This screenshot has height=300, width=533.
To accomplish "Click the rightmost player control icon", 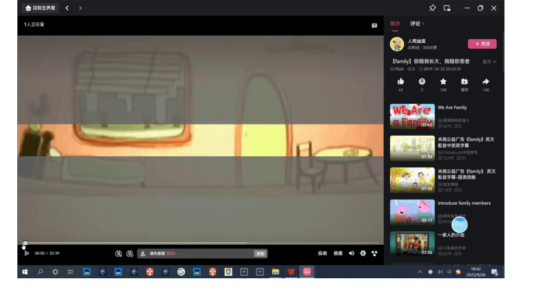I will pyautogui.click(x=374, y=254).
